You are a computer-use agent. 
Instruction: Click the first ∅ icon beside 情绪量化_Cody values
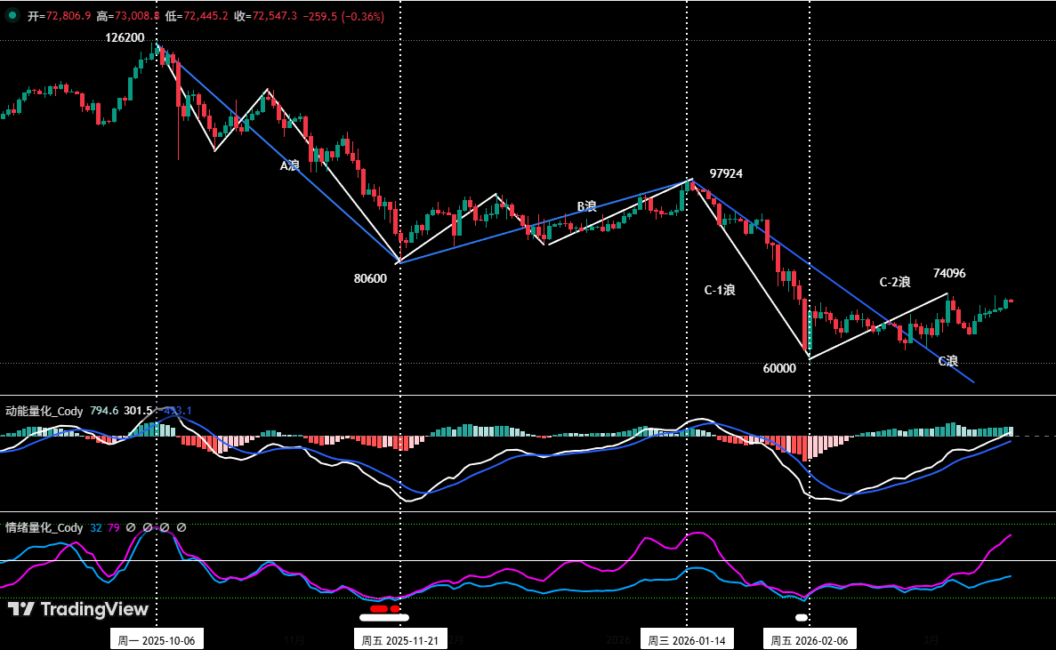tap(131, 527)
